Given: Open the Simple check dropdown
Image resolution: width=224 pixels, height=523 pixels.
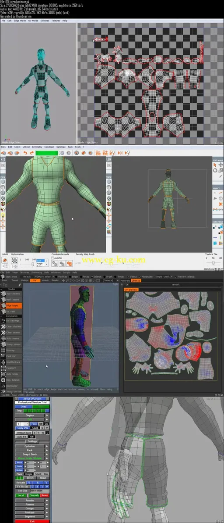Looking at the screenshot, I should (x=163, y=276).
